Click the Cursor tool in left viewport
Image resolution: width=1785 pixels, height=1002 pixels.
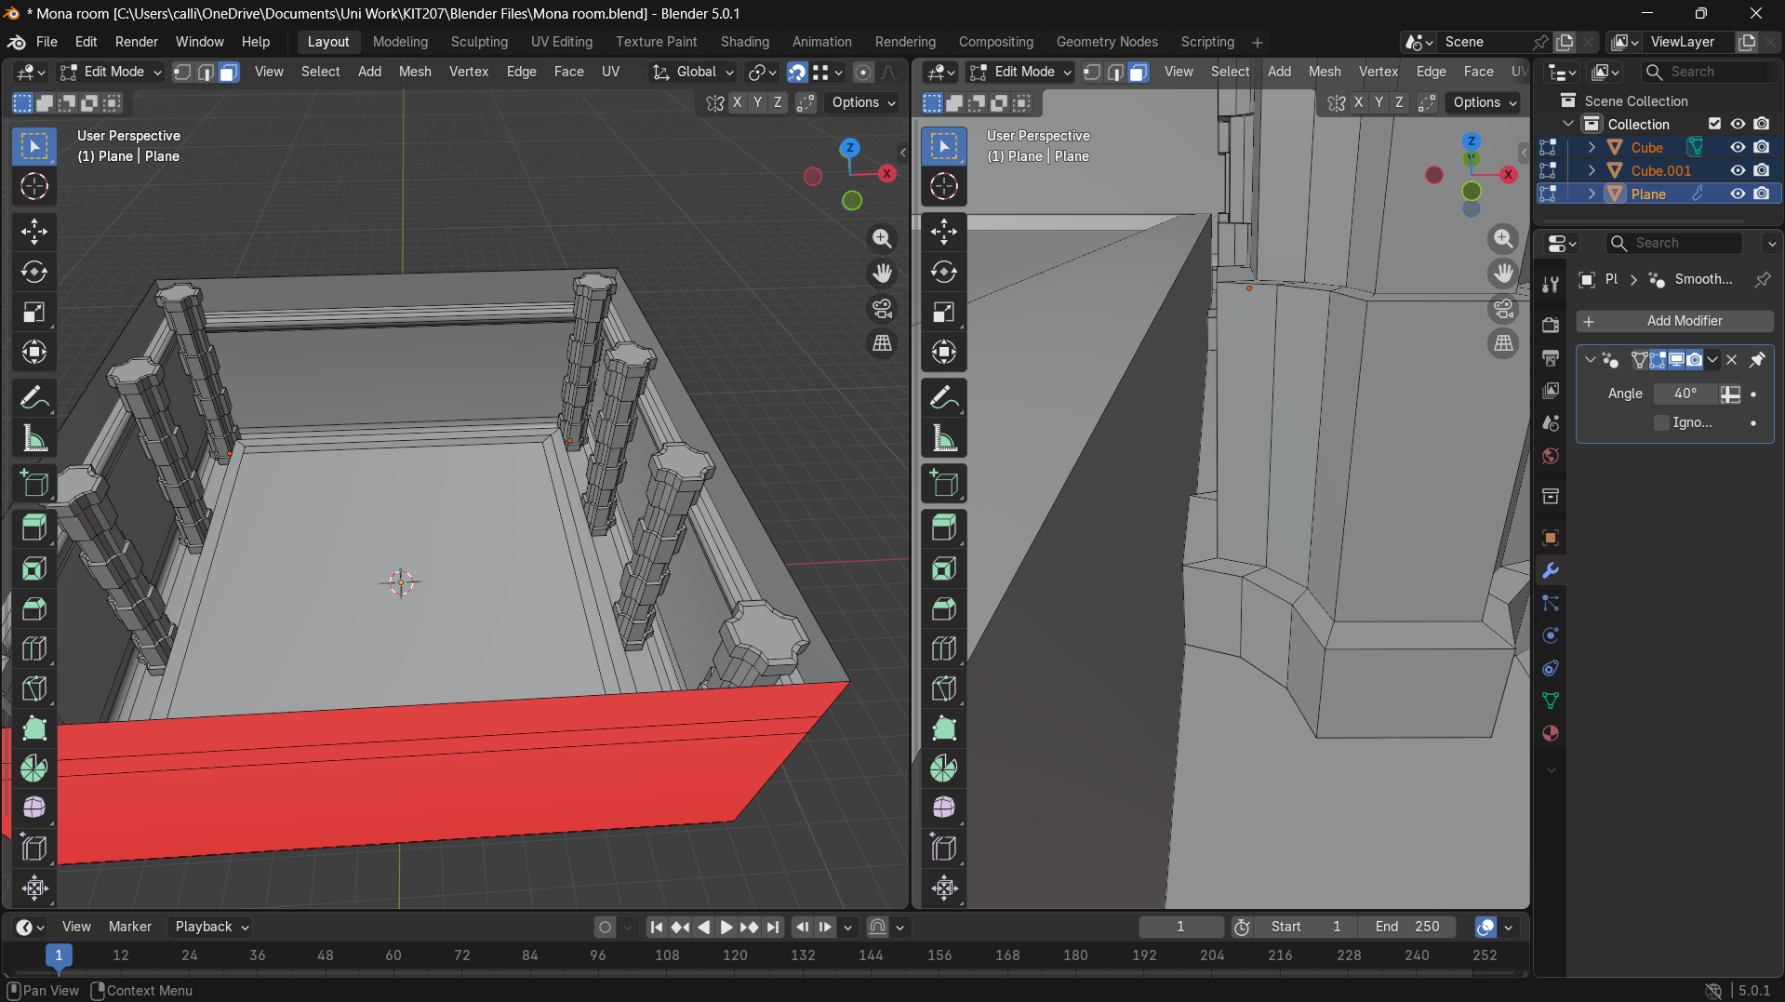[34, 187]
